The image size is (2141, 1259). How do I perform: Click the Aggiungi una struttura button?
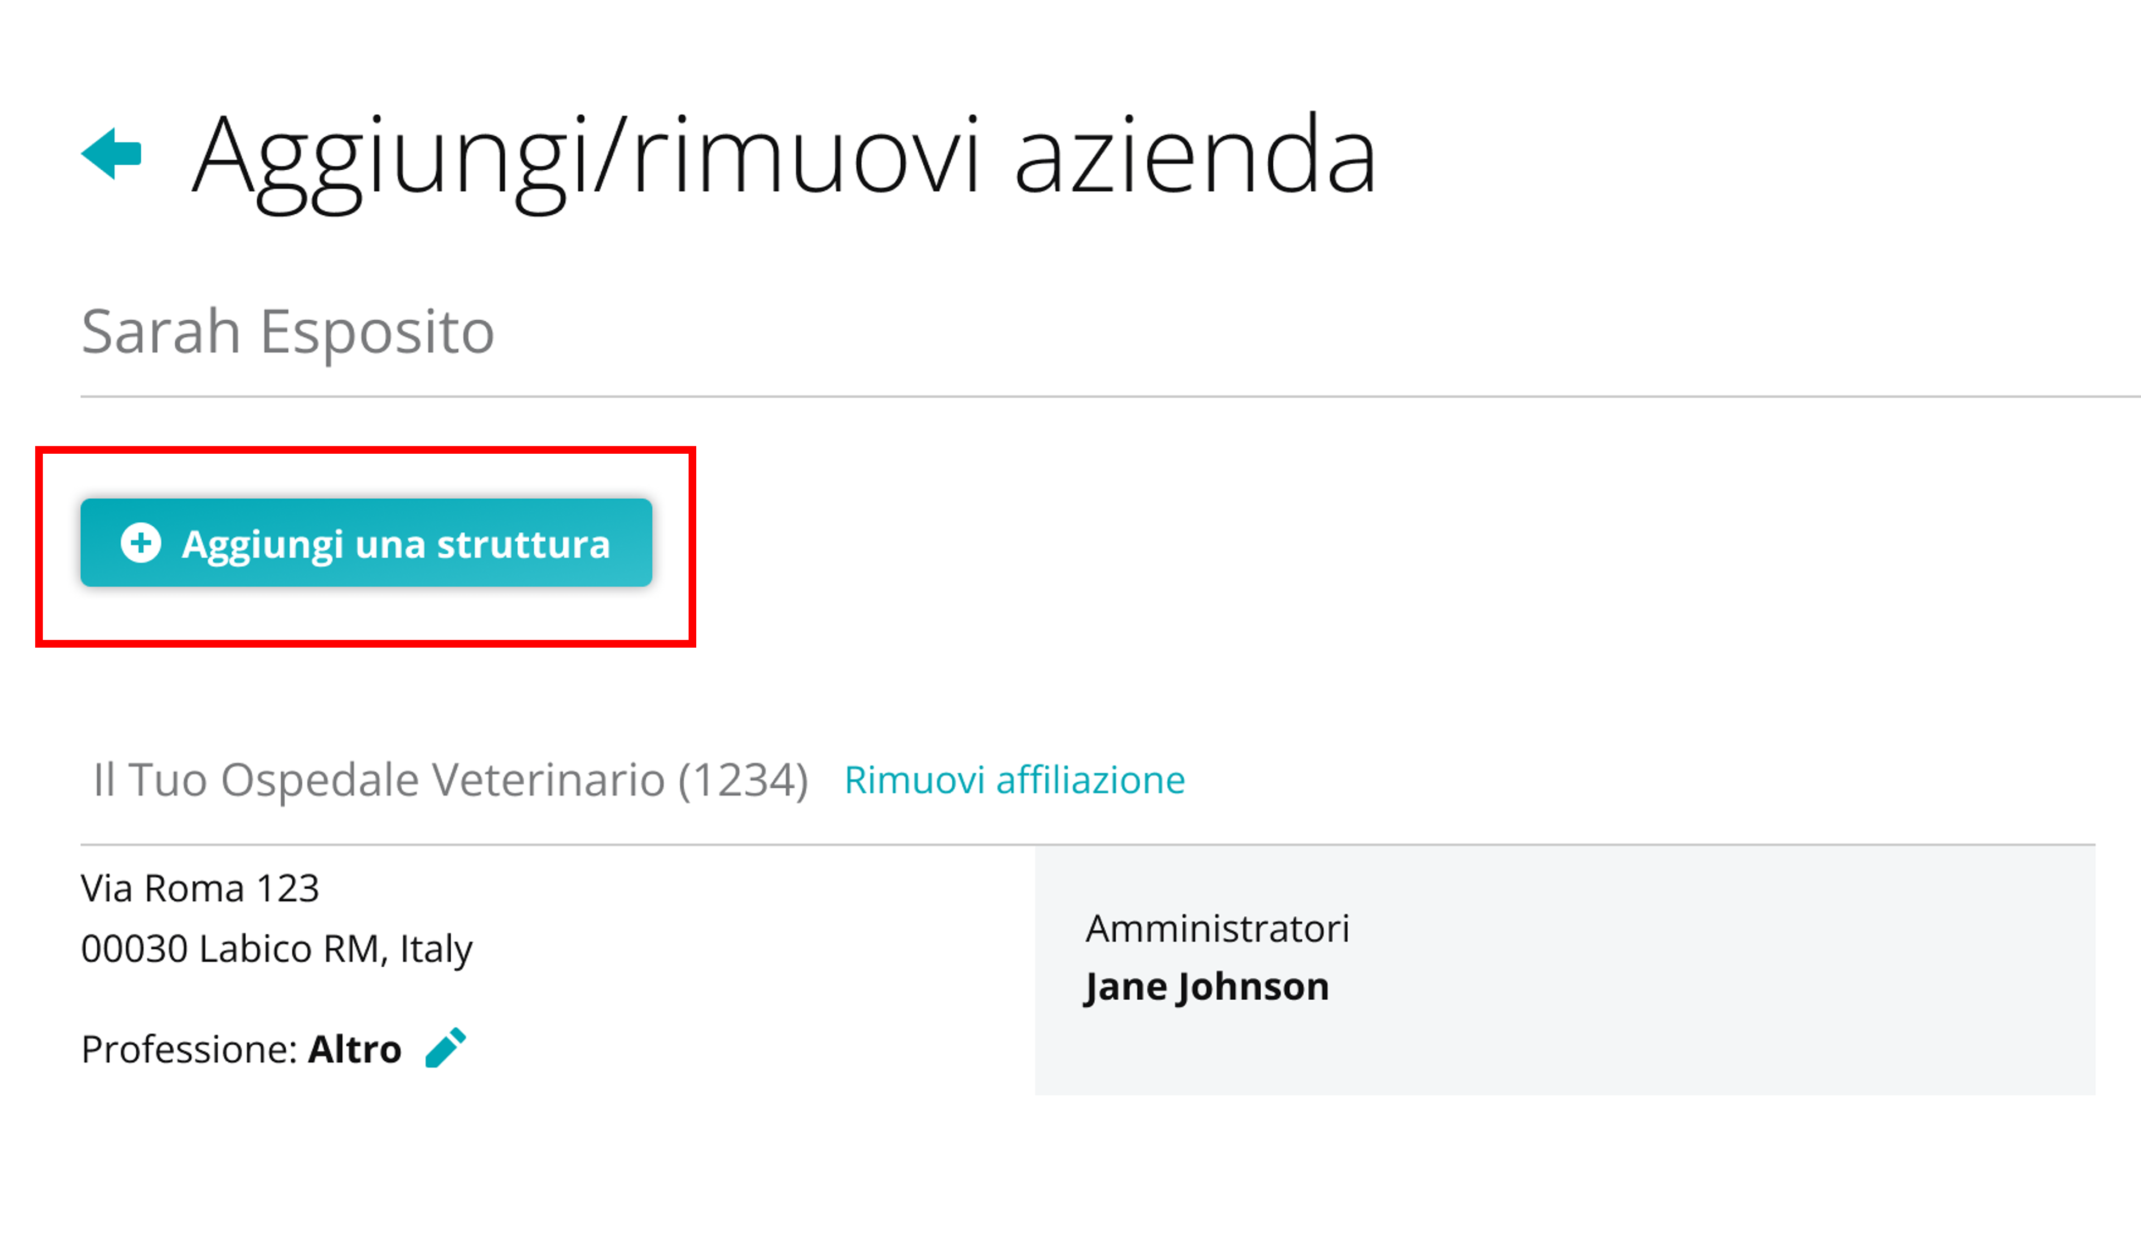[x=366, y=543]
